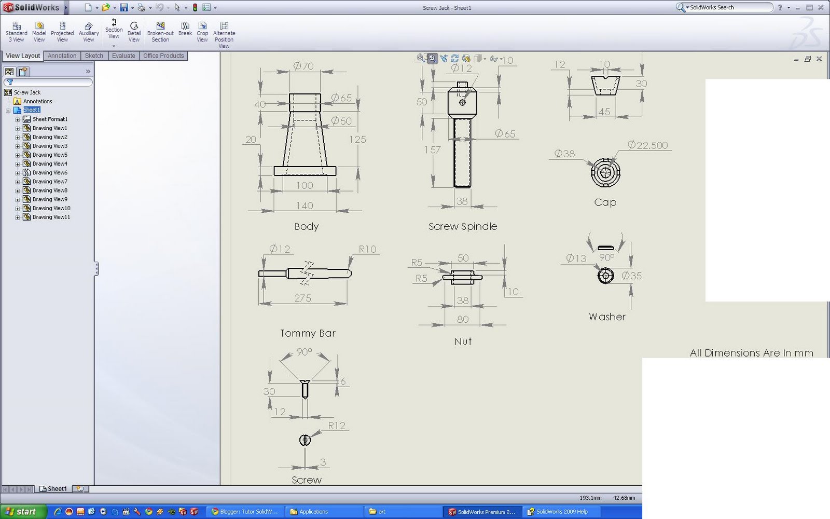Enable the Rotate View mode
830x519 pixels.
tap(454, 58)
